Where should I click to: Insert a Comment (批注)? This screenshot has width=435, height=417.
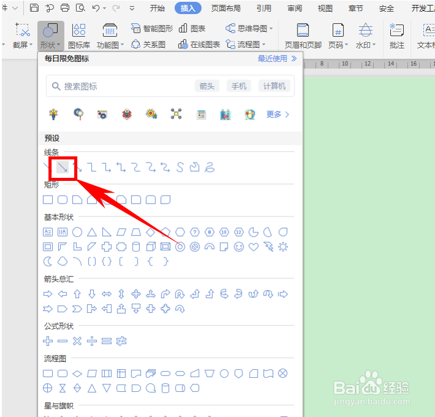pos(397,36)
